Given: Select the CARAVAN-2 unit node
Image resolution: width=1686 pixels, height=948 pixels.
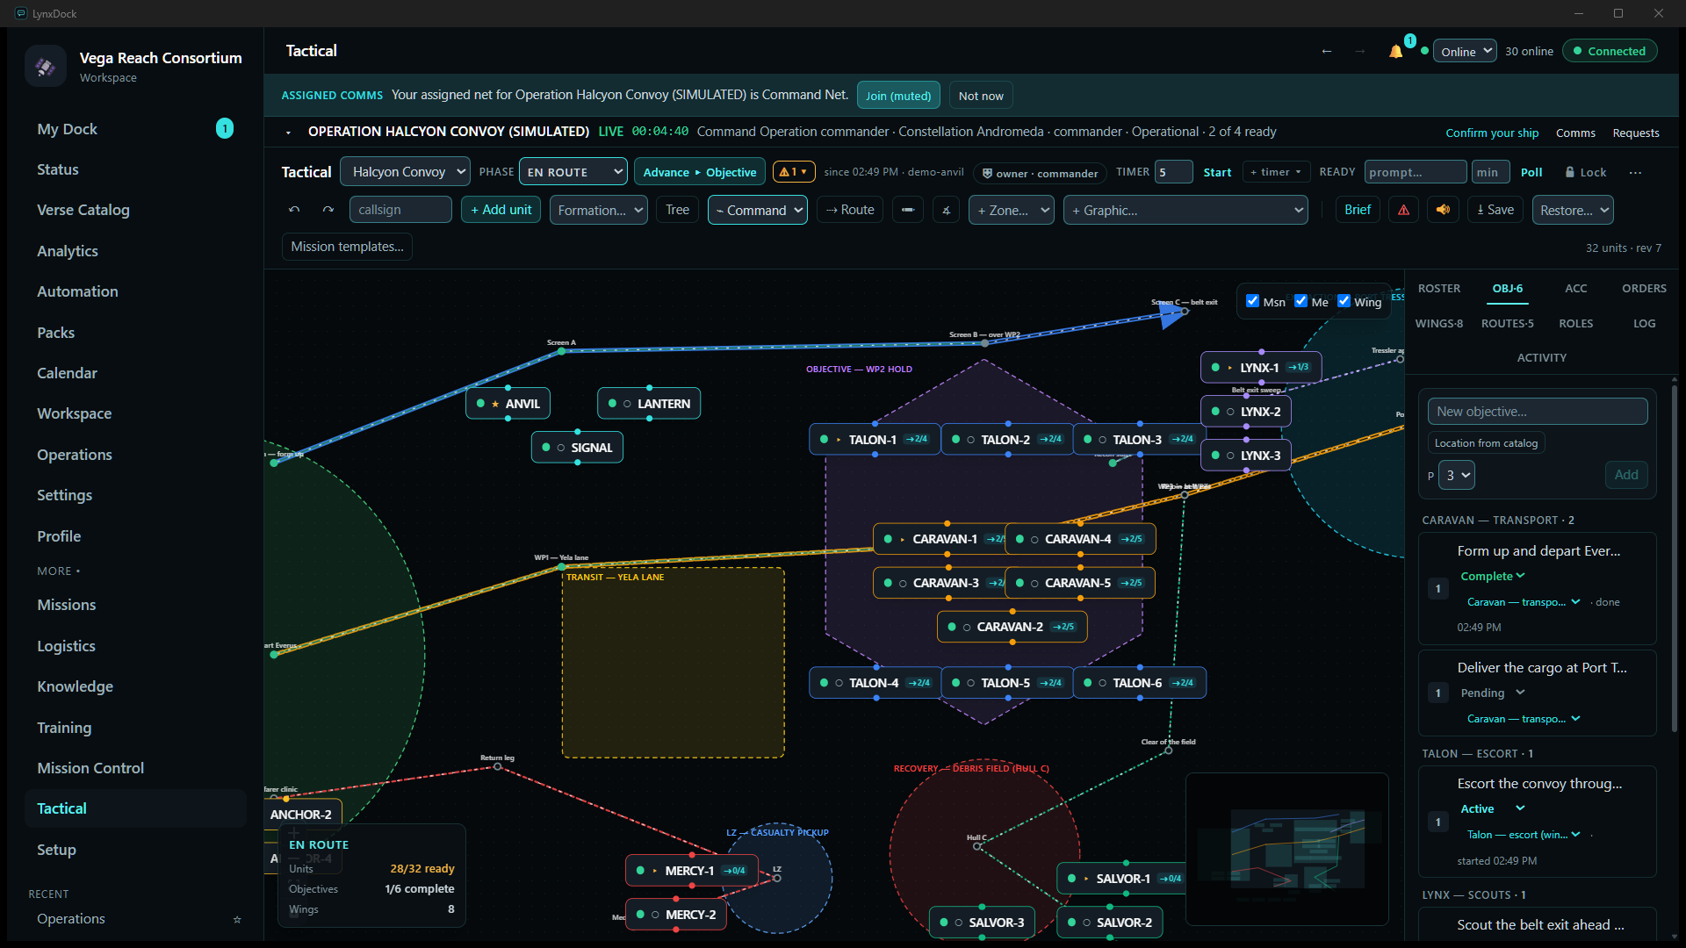Looking at the screenshot, I should [x=1012, y=627].
